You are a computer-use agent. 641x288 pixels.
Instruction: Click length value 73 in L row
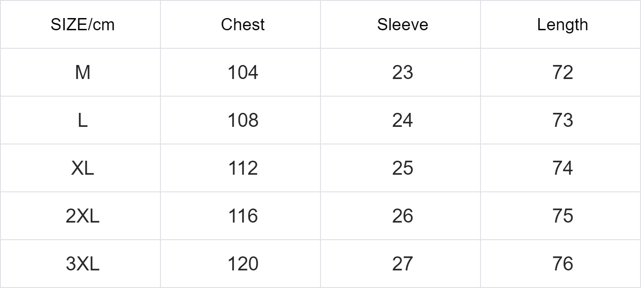(562, 120)
